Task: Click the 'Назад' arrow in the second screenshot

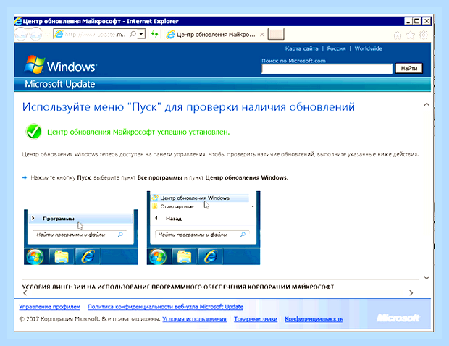Action: [156, 218]
